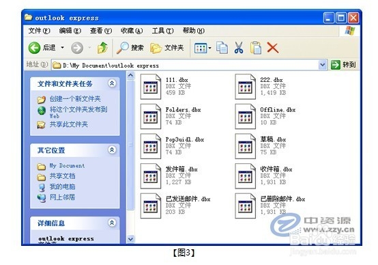This screenshot has width=378, height=265.
Task: Click the 111.dbx file name text
Action: pyautogui.click(x=177, y=80)
